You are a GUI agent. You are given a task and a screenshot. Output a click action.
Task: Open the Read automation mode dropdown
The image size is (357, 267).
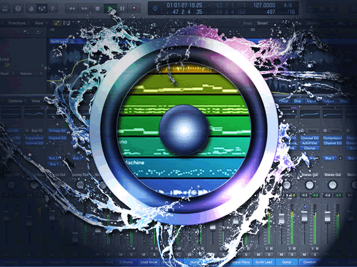click(8, 74)
